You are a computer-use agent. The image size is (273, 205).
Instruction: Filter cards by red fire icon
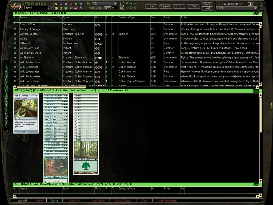pyautogui.click(x=71, y=4)
